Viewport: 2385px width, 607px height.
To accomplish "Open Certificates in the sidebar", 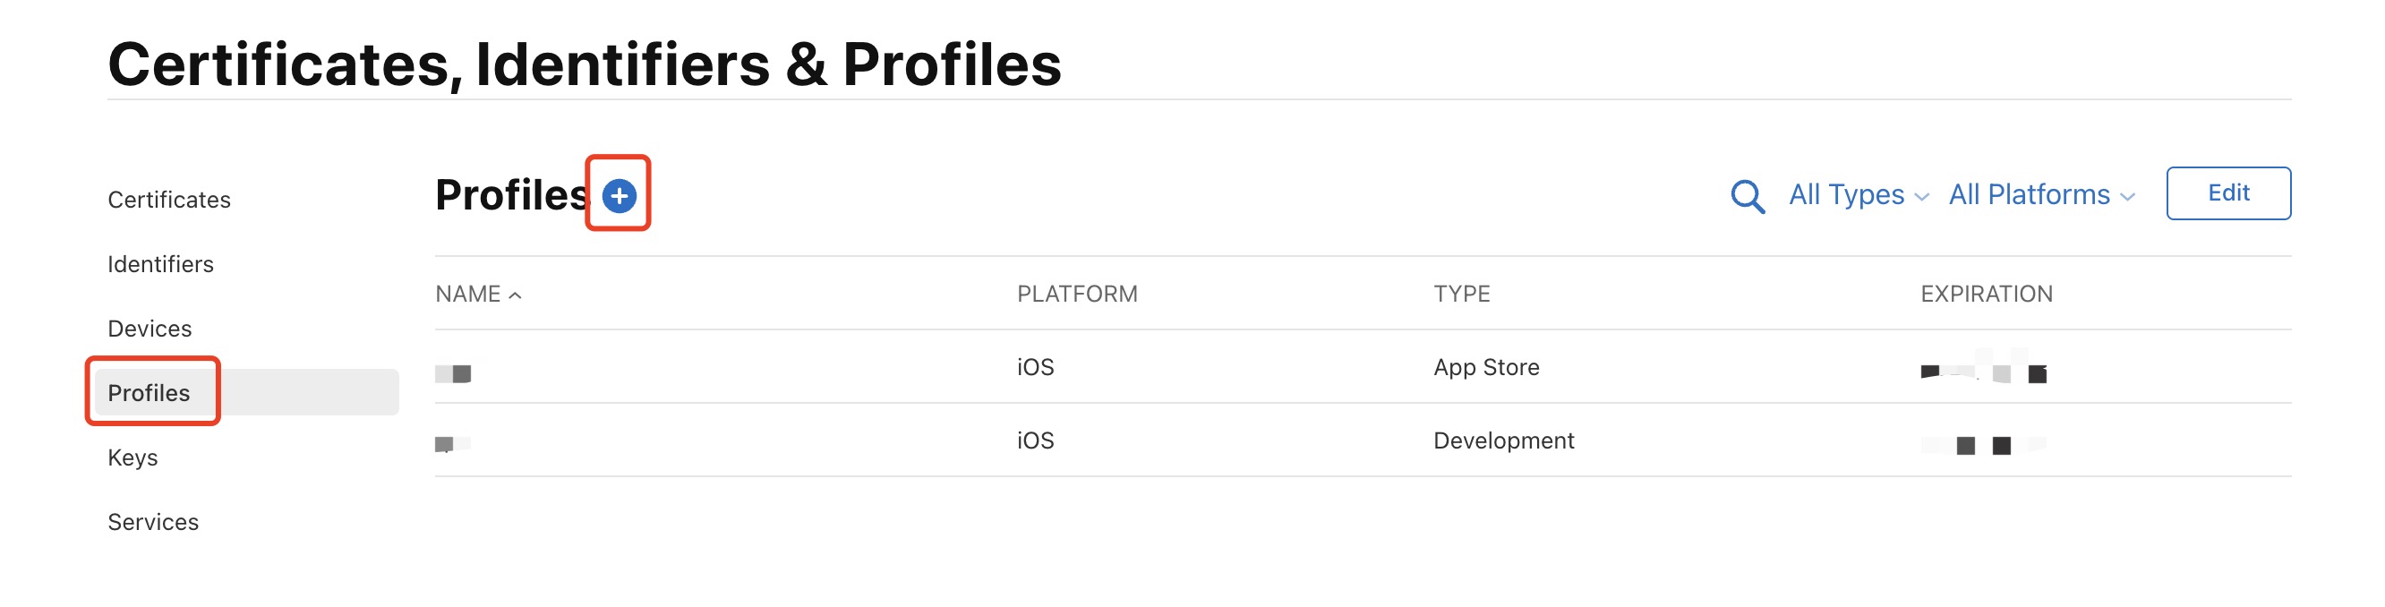I will pyautogui.click(x=168, y=200).
